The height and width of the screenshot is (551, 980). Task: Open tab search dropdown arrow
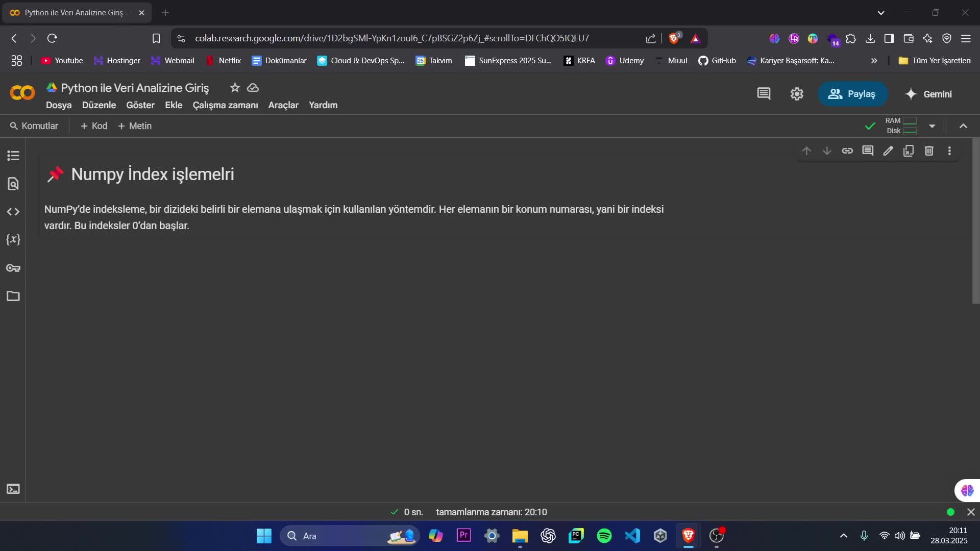click(881, 13)
